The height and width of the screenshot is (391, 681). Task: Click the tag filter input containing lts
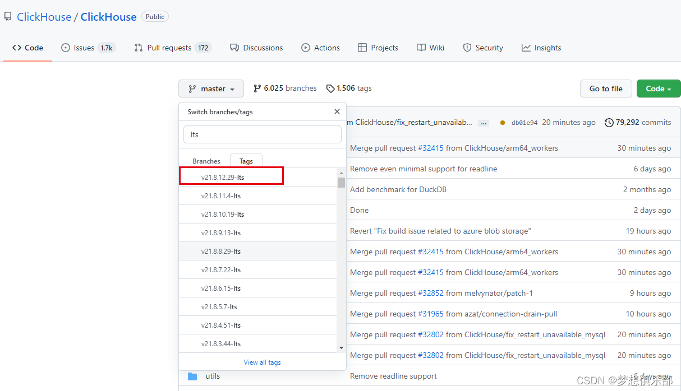click(263, 134)
